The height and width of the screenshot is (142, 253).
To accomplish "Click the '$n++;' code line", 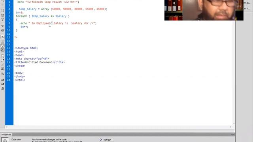I will [x=25, y=27].
